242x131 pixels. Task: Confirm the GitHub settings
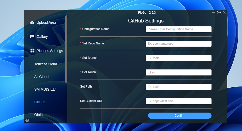[180, 116]
